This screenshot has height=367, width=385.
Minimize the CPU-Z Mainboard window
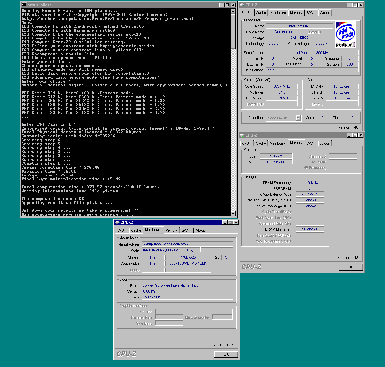(x=225, y=222)
